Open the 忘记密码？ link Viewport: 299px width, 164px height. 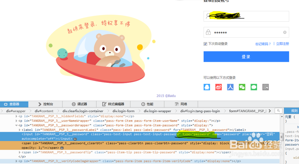pos(263,44)
